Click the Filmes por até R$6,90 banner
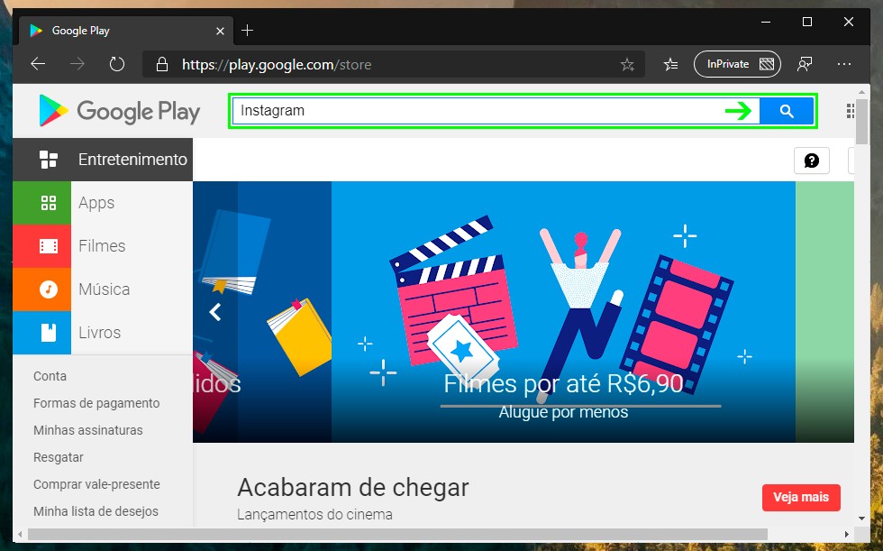Viewport: 883px width, 551px height. pos(563,312)
